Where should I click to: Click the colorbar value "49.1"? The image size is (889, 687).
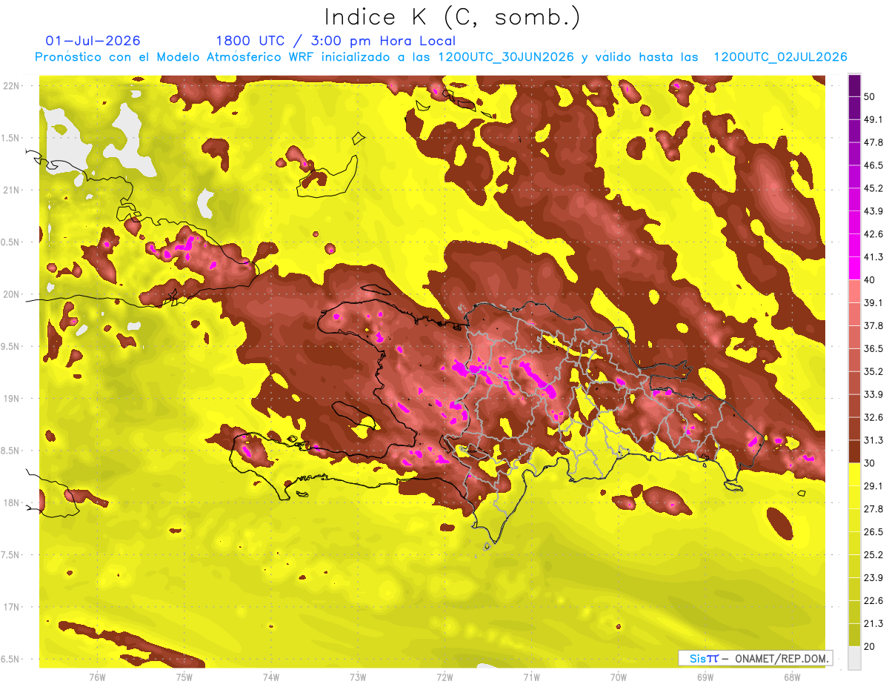[x=873, y=119]
